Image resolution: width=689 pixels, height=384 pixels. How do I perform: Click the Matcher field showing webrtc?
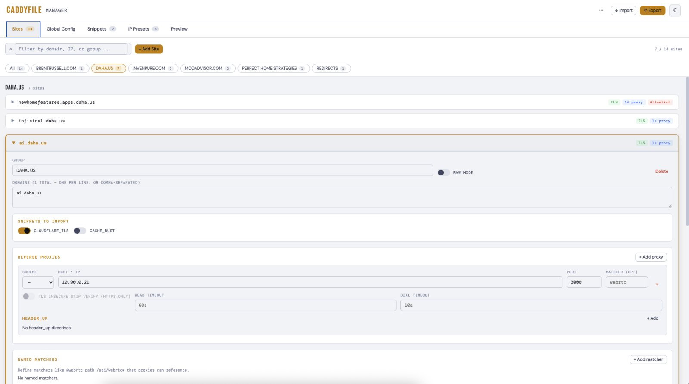click(627, 282)
